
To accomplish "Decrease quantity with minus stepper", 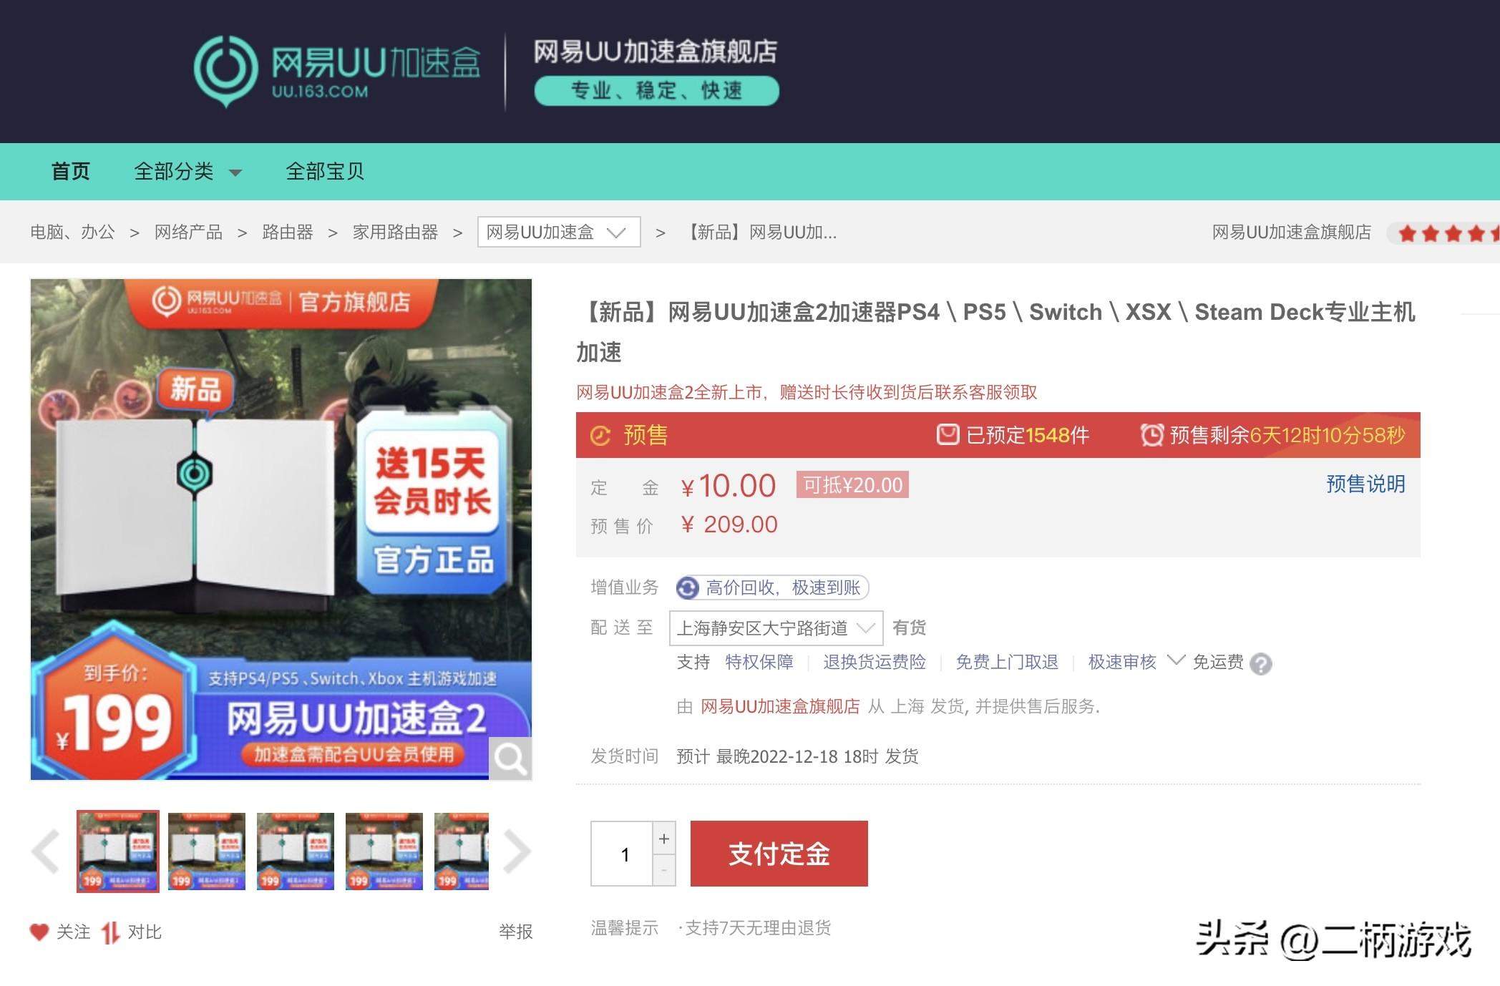I will point(664,870).
